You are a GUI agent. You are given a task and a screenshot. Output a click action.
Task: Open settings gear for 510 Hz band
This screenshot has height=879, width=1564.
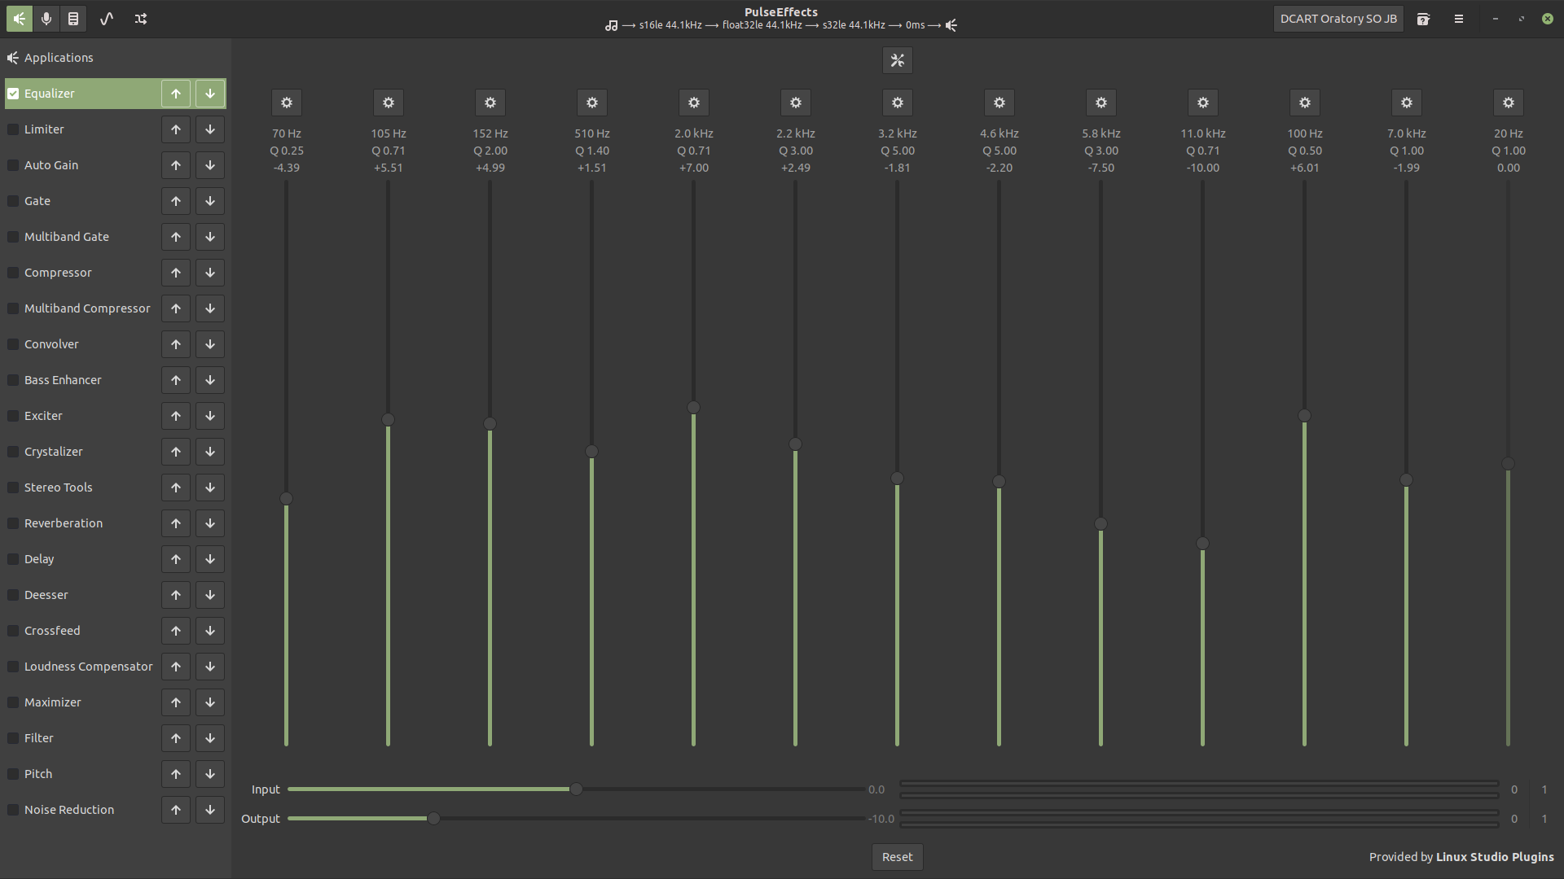click(592, 103)
